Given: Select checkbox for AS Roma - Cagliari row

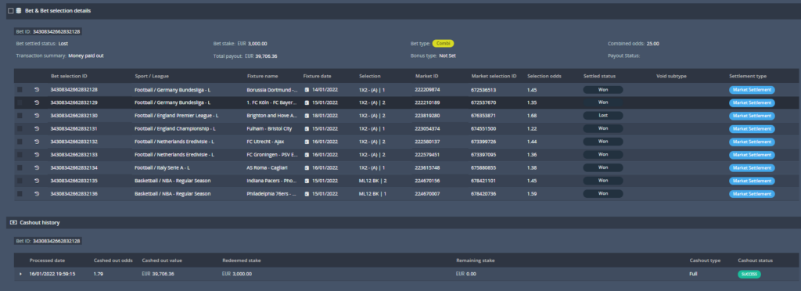Looking at the screenshot, I should pyautogui.click(x=20, y=167).
